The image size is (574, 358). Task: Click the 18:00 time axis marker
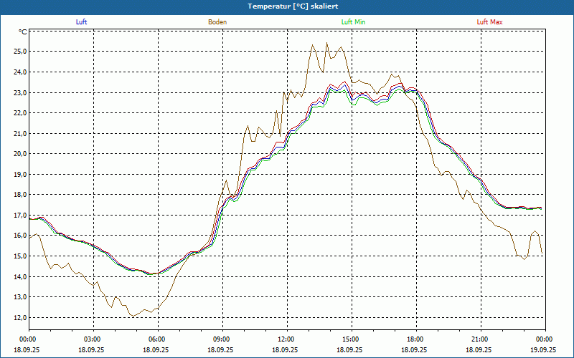[415, 339]
